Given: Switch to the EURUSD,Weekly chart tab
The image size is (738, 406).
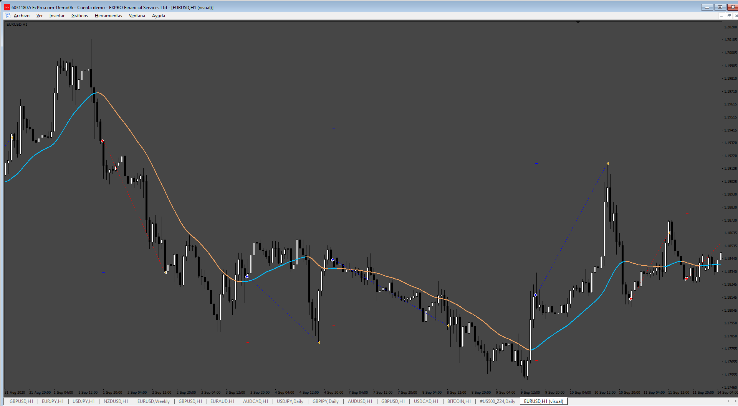Looking at the screenshot, I should (154, 401).
